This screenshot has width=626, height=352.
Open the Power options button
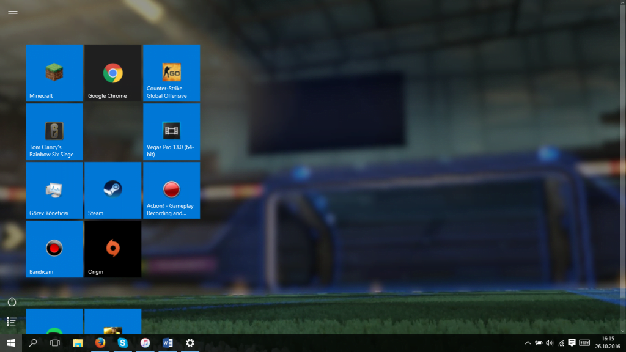(12, 302)
